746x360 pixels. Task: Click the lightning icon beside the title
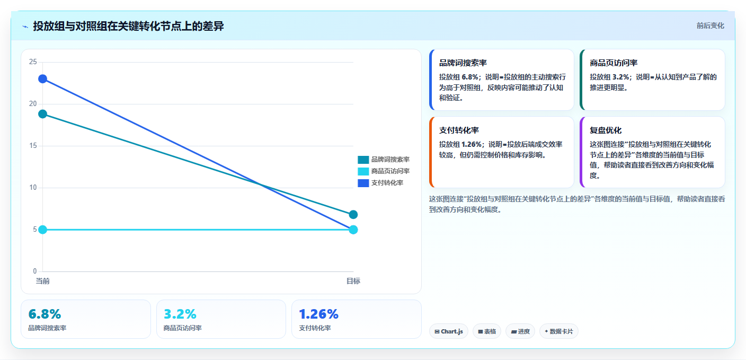coord(25,27)
